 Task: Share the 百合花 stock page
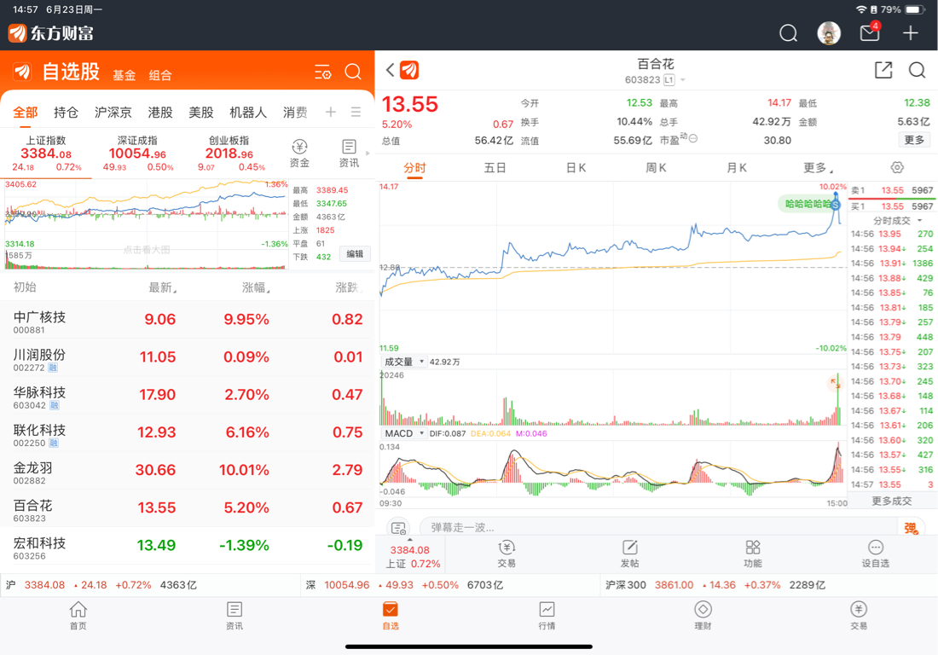click(883, 71)
